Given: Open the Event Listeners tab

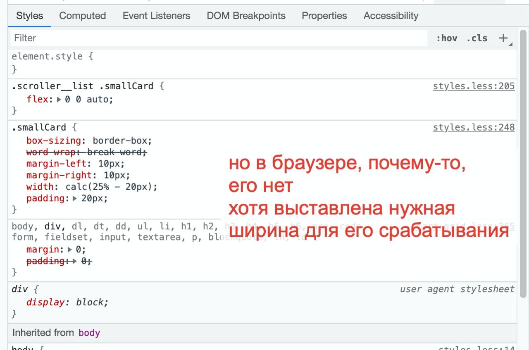Looking at the screenshot, I should click(x=156, y=16).
